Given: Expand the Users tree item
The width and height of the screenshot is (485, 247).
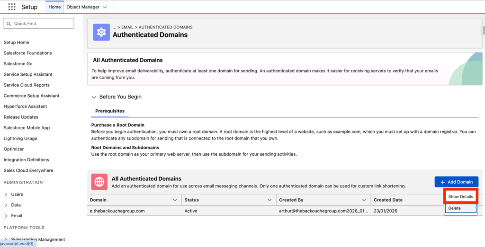Looking at the screenshot, I should pyautogui.click(x=6, y=194).
